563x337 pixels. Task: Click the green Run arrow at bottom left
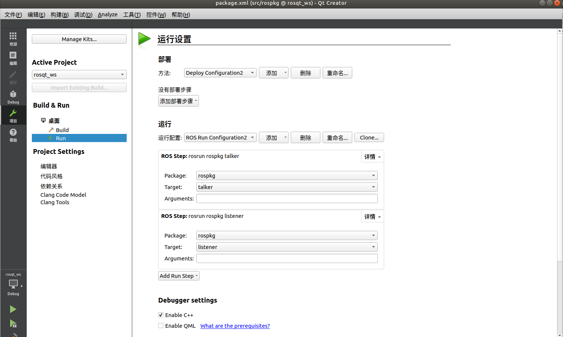point(13,309)
